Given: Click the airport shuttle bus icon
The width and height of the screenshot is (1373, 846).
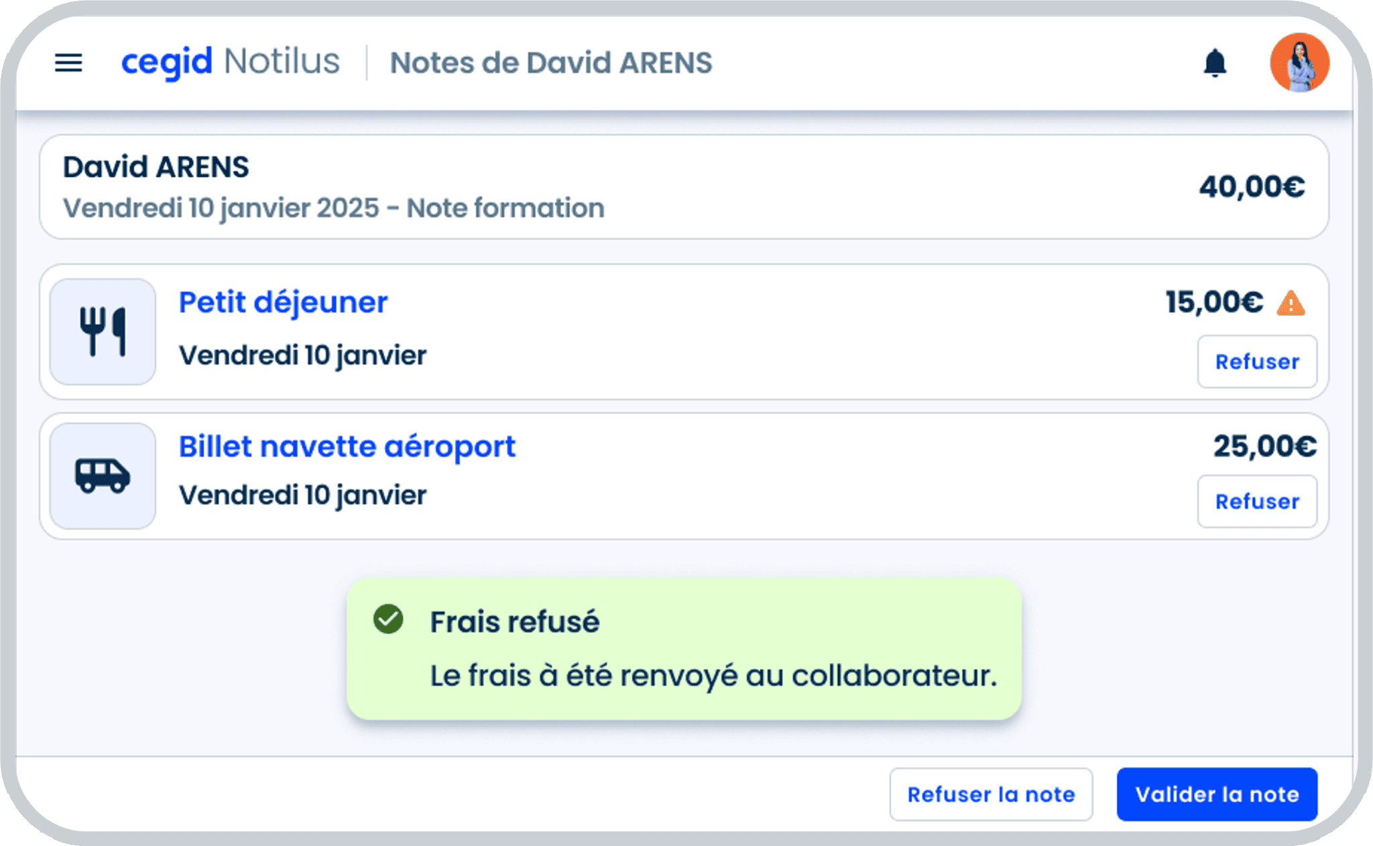Looking at the screenshot, I should [x=103, y=476].
